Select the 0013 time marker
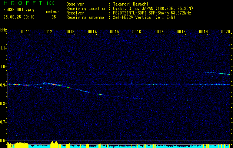 pos(70,32)
